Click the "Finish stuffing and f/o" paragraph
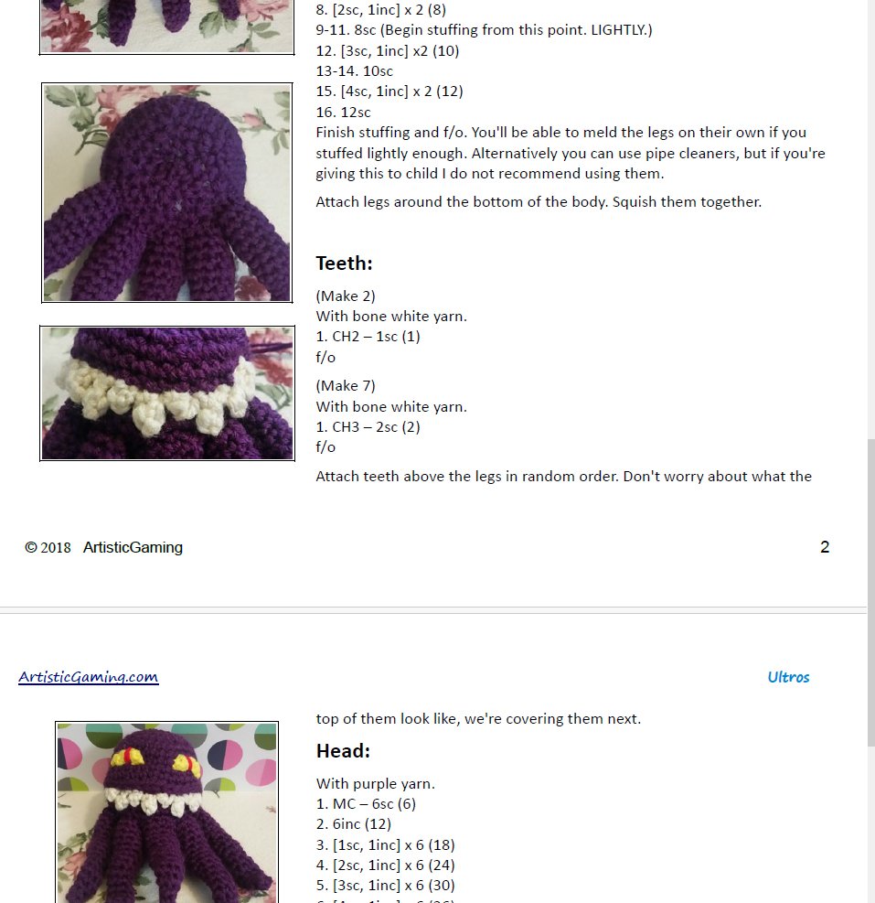Viewport: 875px width, 903px height. [x=571, y=153]
